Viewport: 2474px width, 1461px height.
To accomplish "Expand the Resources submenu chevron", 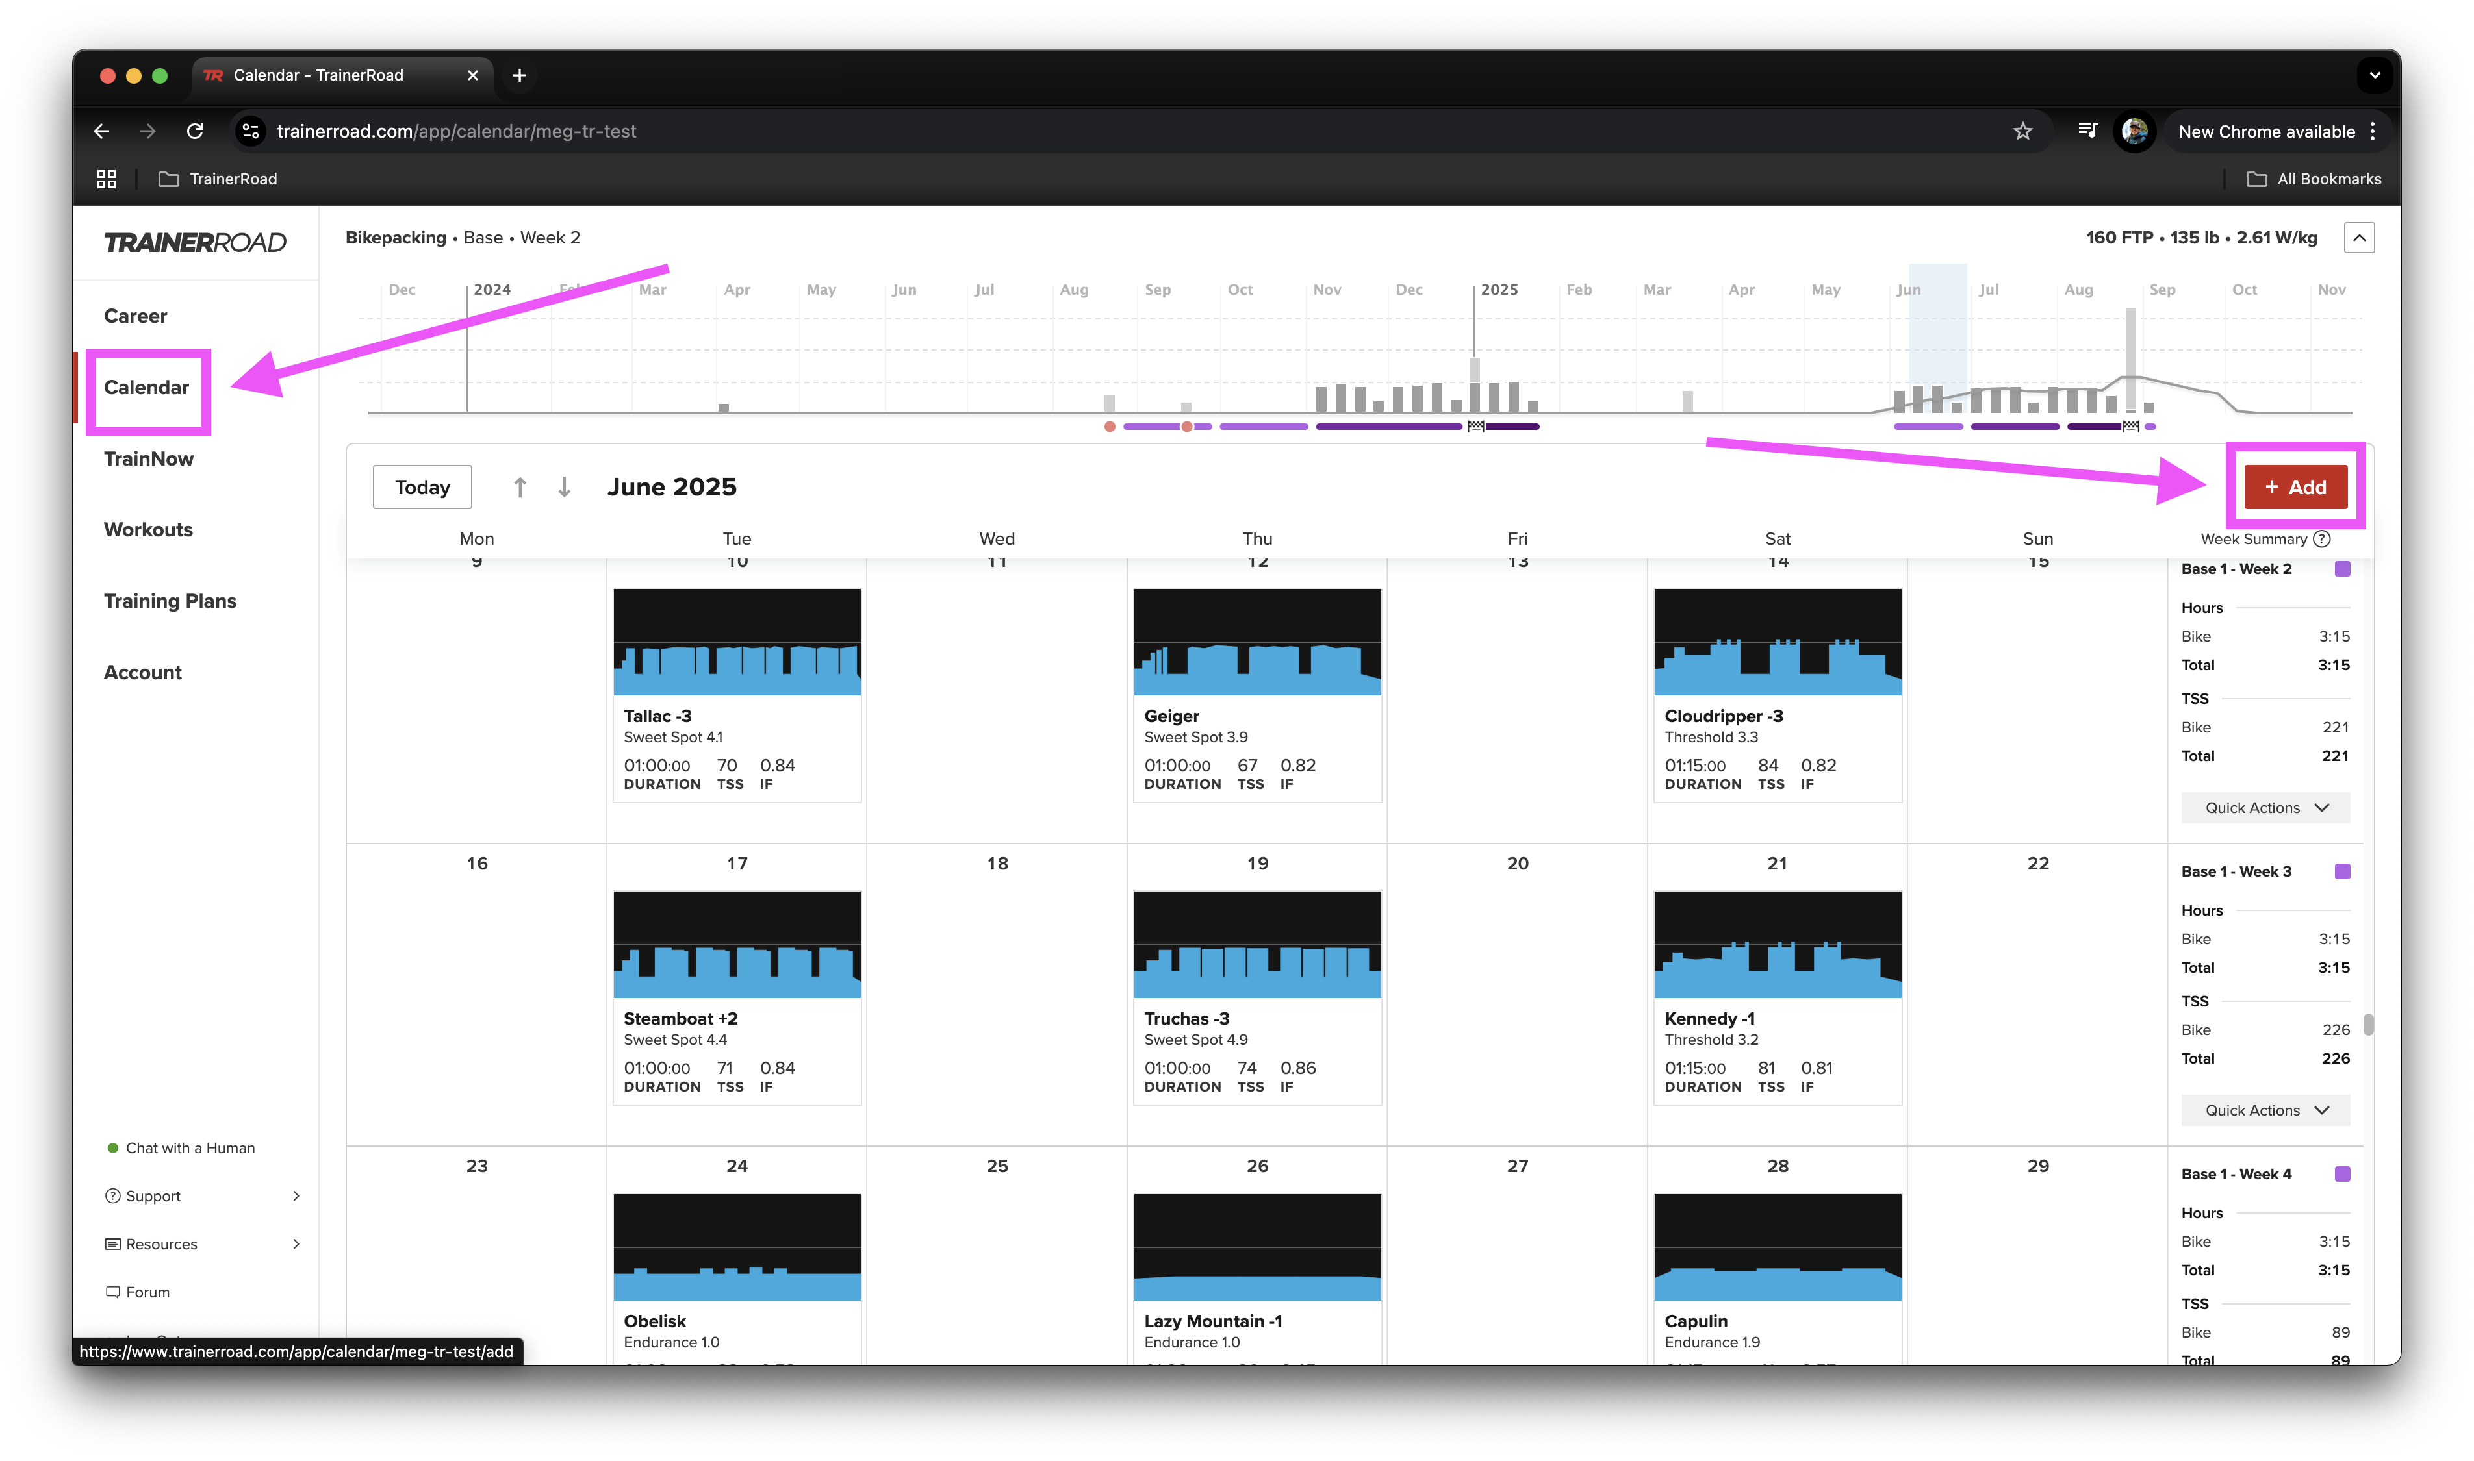I will pos(296,1244).
